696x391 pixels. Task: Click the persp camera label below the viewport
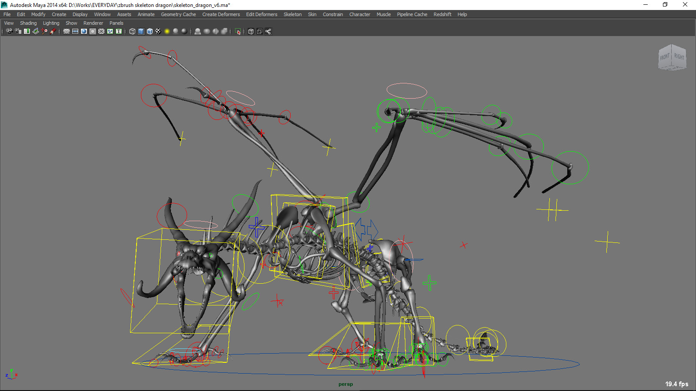coord(345,384)
